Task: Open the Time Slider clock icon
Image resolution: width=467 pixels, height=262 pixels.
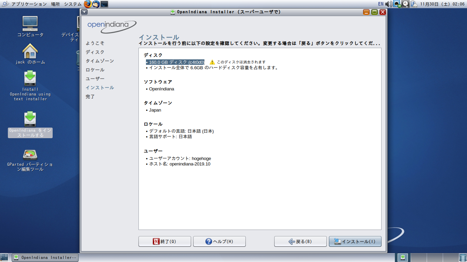Action: coord(405,4)
